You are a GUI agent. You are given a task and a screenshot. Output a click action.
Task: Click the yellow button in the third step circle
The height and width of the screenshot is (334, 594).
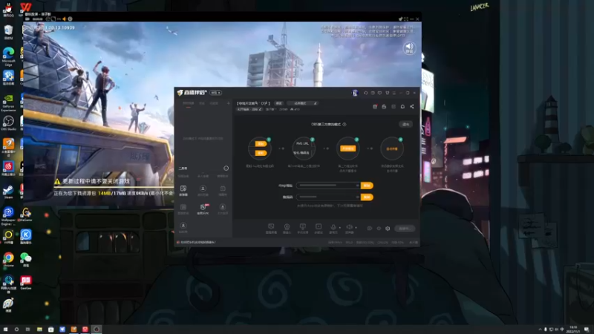click(x=347, y=148)
